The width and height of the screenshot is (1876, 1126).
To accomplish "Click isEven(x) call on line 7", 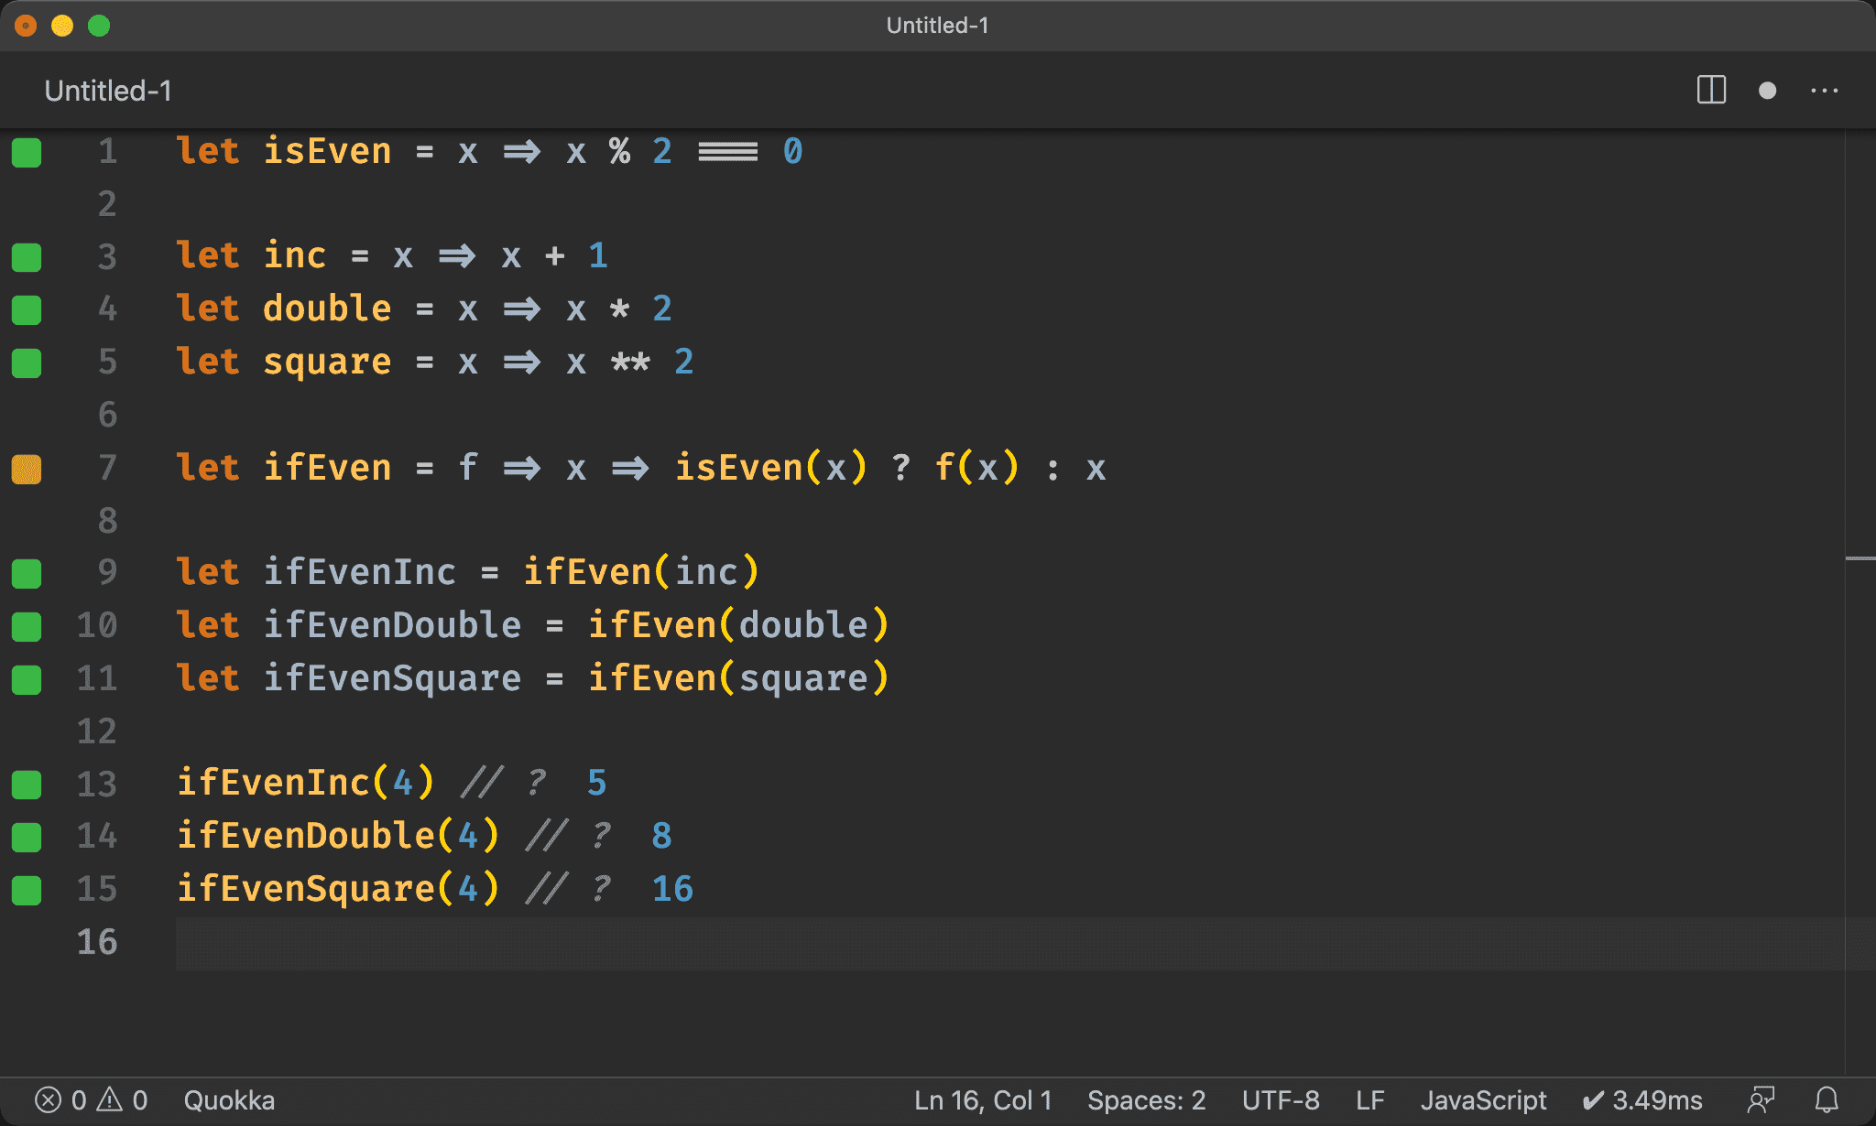I will [x=770, y=468].
